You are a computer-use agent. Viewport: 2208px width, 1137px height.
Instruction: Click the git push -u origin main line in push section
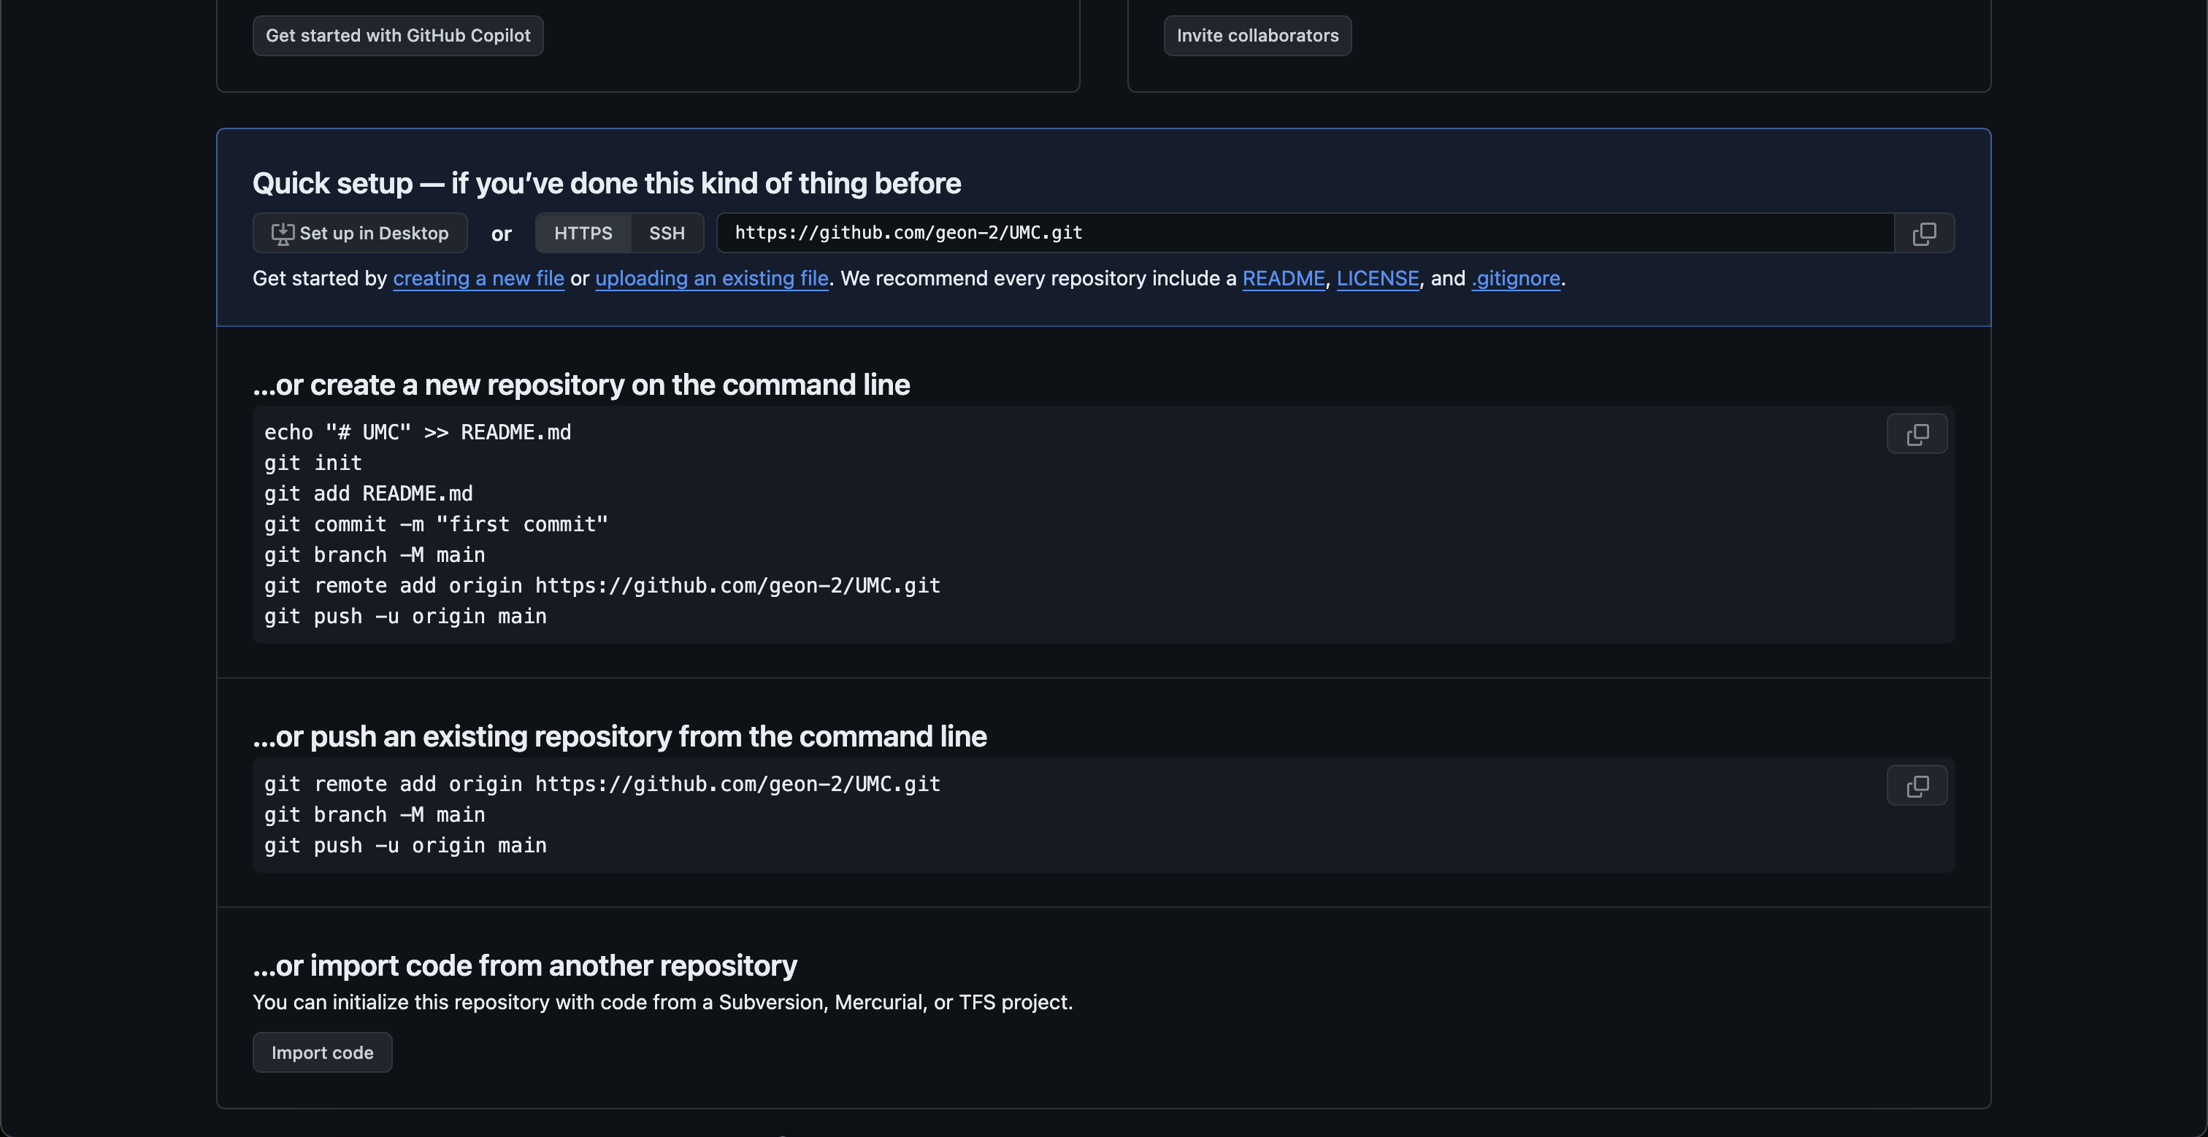(405, 846)
